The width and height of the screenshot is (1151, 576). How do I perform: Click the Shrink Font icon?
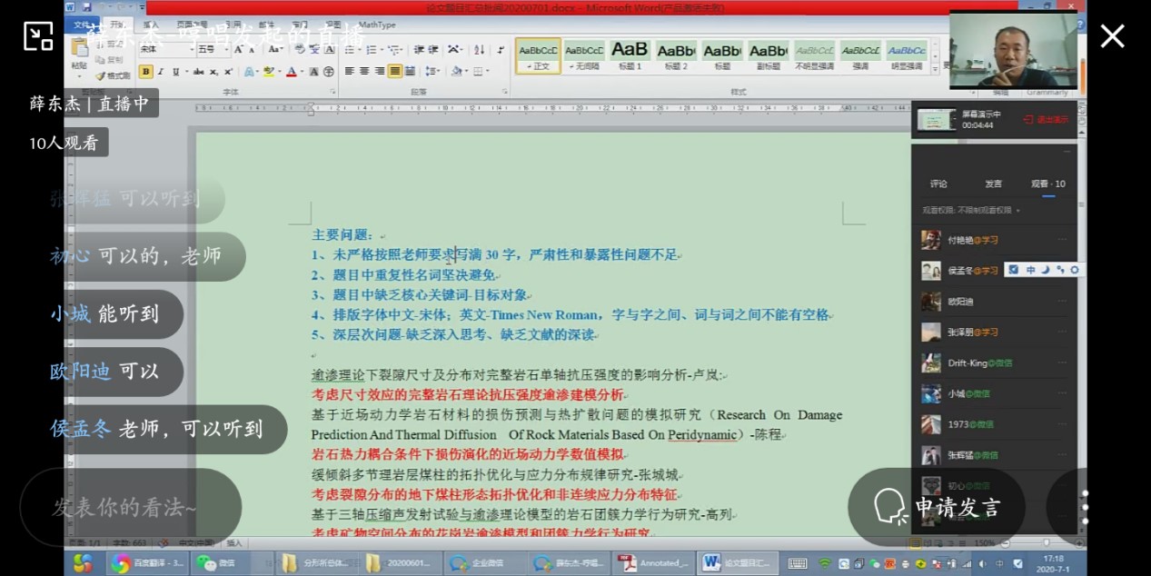252,50
